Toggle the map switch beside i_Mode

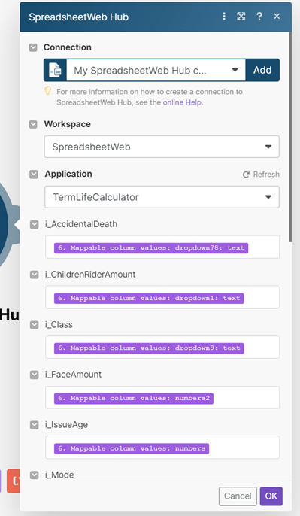35,475
